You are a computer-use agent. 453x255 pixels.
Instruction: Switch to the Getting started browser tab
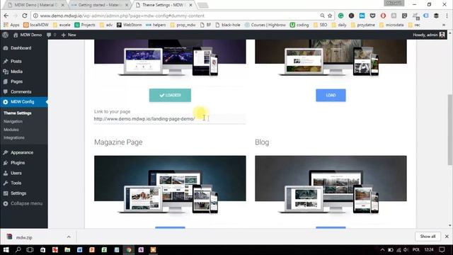[x=98, y=5]
